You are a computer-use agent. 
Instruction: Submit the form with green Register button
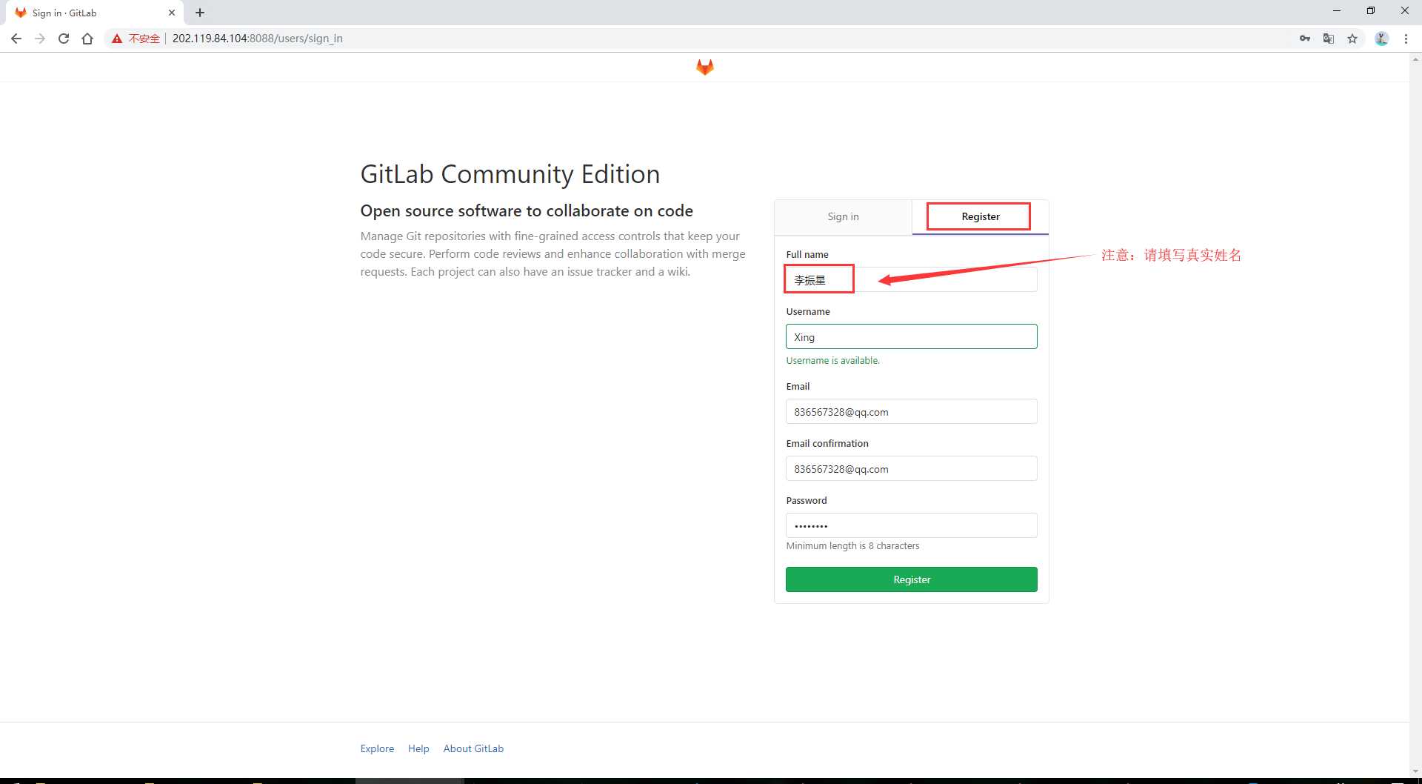(x=911, y=579)
